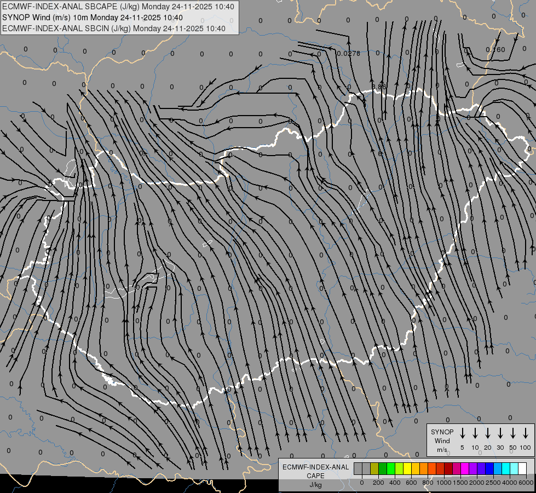This screenshot has height=493, width=536.
Task: Click the 200 tick label on CAPE scale
Action: [x=378, y=483]
